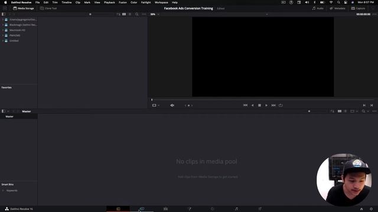Click the viewer jog wheel control
378x212 pixels.
pos(188,105)
